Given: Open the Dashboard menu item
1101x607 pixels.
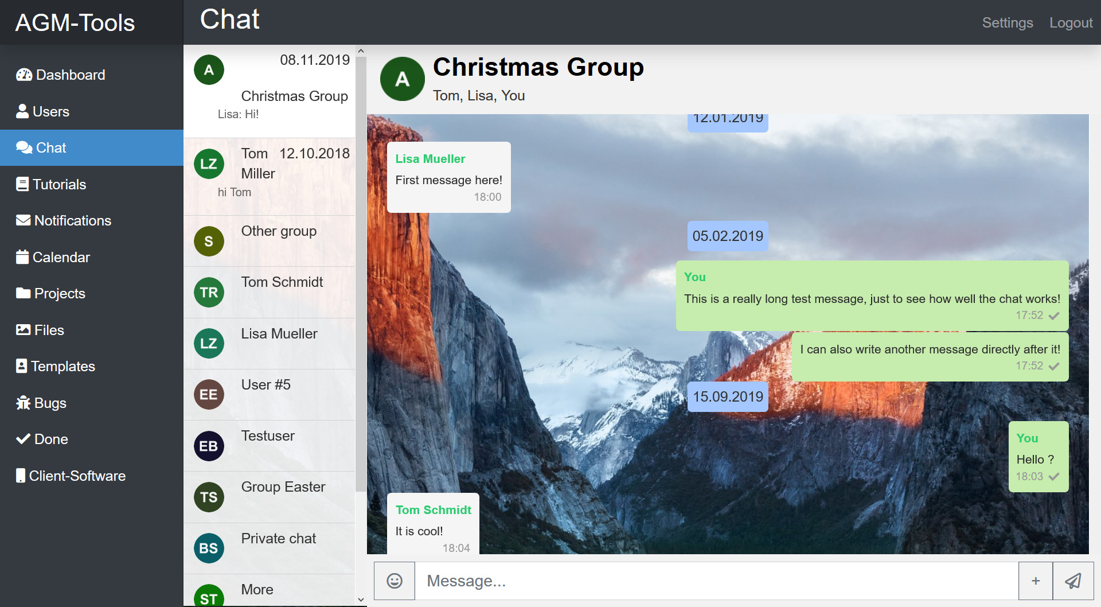Looking at the screenshot, I should pos(92,75).
